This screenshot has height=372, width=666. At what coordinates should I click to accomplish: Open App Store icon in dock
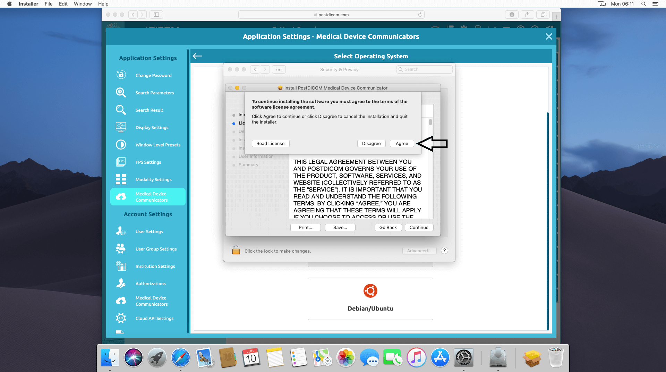pos(440,358)
